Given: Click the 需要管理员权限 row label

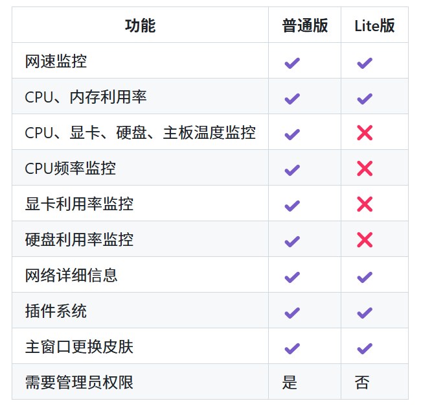Looking at the screenshot, I should point(79,383).
